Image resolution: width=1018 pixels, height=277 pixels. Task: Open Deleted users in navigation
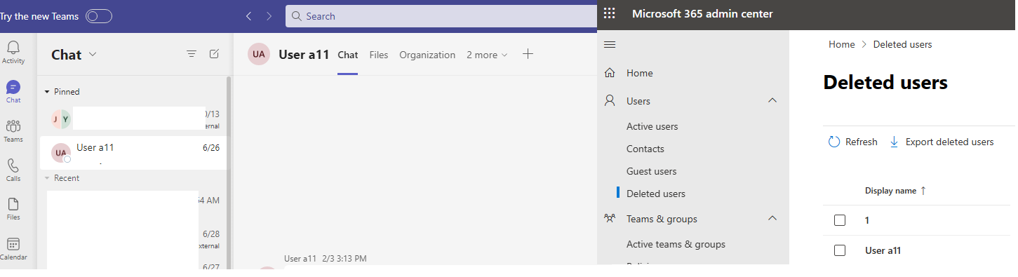click(x=656, y=194)
